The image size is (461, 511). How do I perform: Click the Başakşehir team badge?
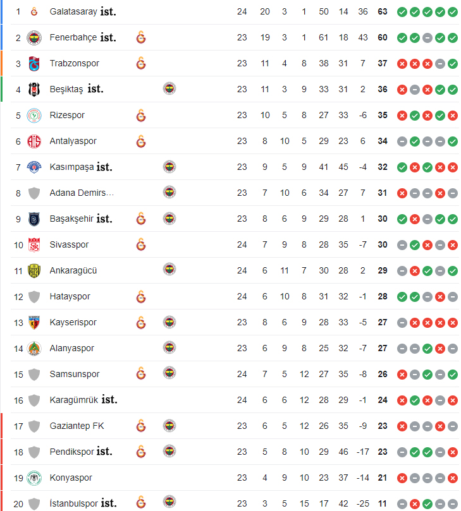click(34, 219)
